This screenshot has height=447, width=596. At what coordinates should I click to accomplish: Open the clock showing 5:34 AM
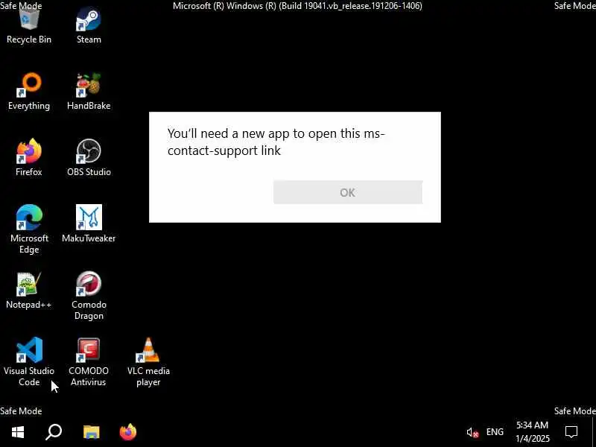pyautogui.click(x=532, y=432)
